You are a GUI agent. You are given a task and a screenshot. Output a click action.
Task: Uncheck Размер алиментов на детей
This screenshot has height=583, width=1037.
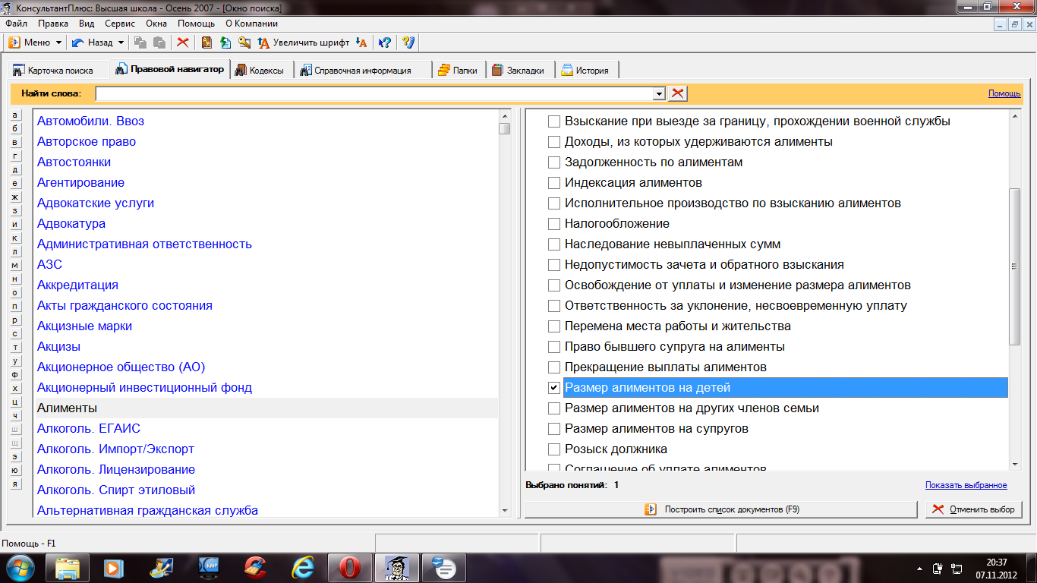[554, 388]
